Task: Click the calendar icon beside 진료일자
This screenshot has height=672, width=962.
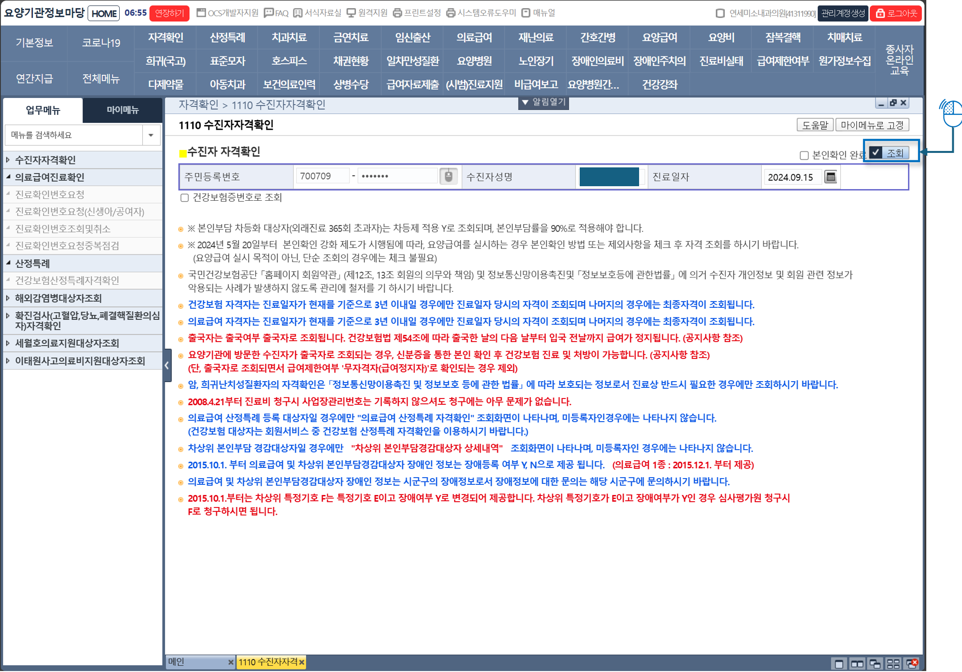Action: tap(830, 177)
